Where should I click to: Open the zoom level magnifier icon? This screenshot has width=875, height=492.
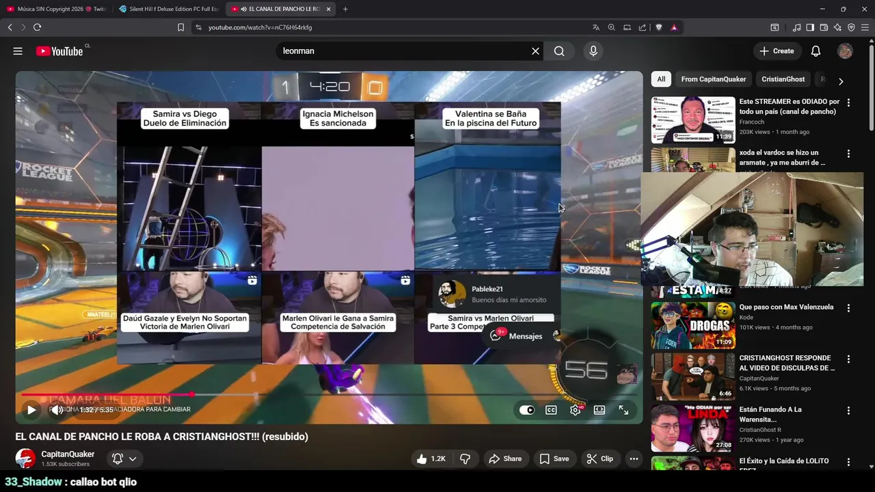pos(611,27)
